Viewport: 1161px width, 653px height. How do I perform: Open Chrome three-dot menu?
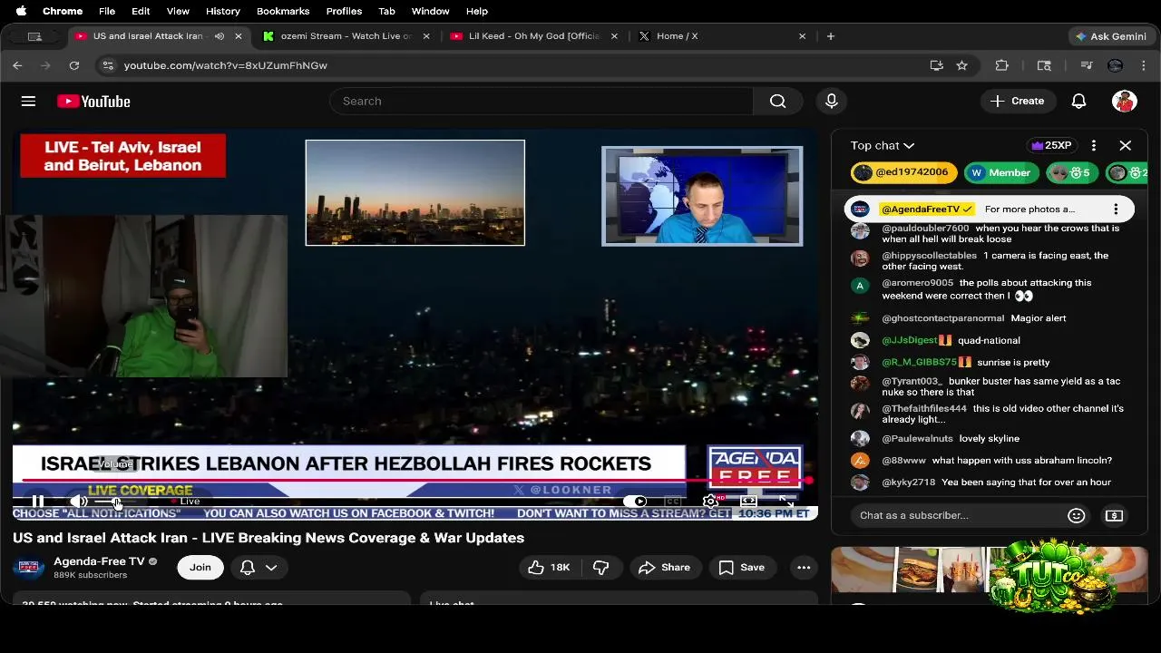(x=1144, y=65)
